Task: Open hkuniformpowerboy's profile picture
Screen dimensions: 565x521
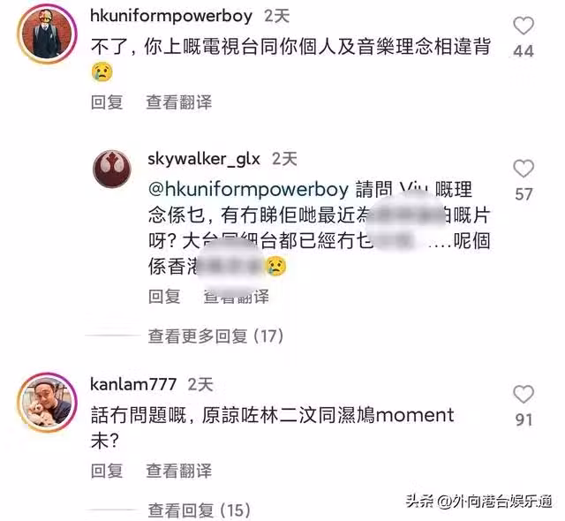Action: [x=47, y=34]
